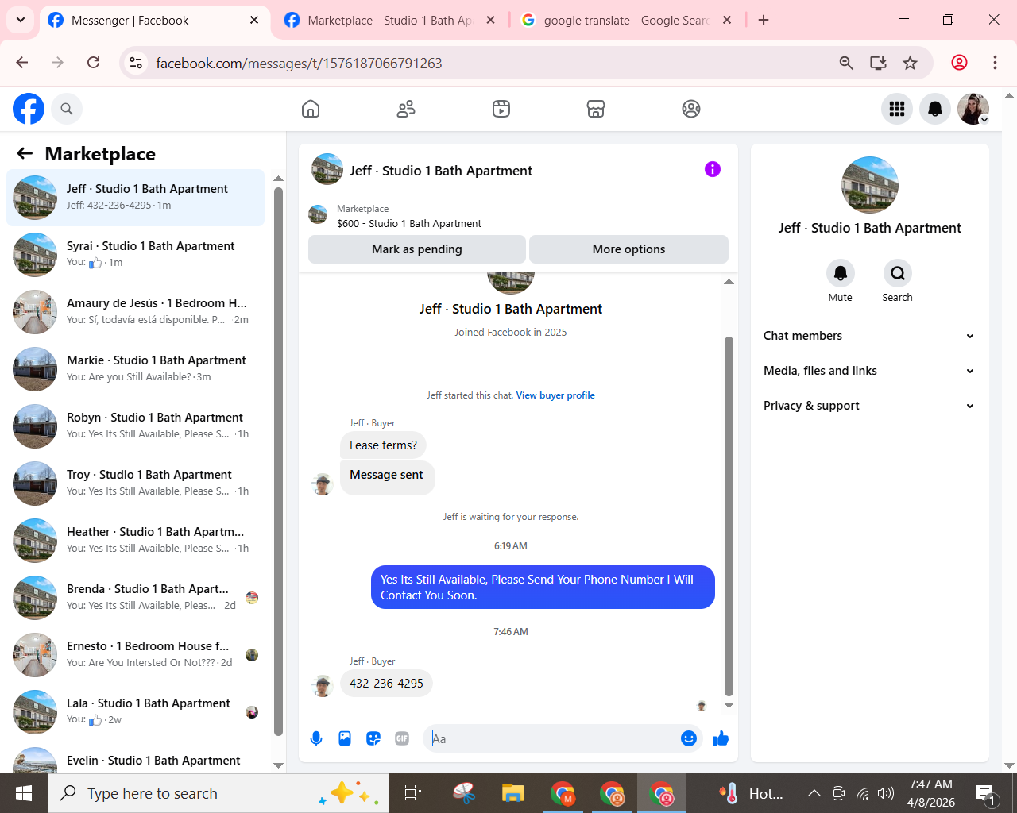Screen dimensions: 1017x813
Task: Open the Marketplace storefront icon
Action: click(596, 109)
